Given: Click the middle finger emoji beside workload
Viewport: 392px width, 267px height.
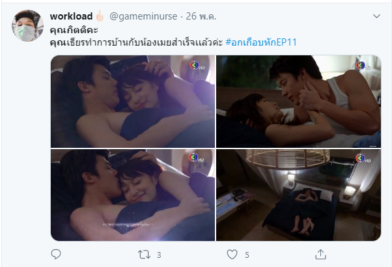Looking at the screenshot, I should (100, 16).
